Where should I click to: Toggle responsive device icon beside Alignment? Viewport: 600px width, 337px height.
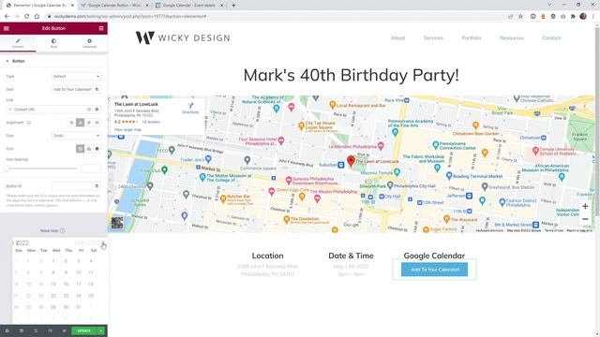[x=29, y=123]
